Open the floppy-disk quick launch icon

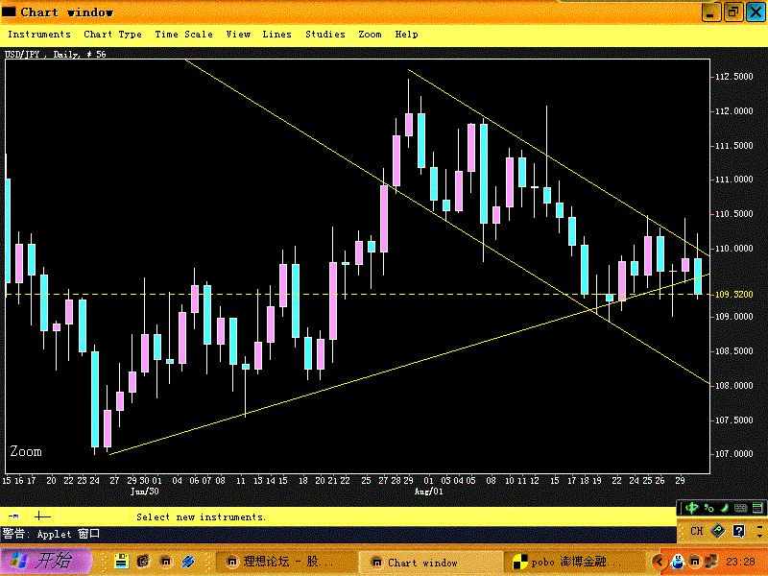[122, 562]
